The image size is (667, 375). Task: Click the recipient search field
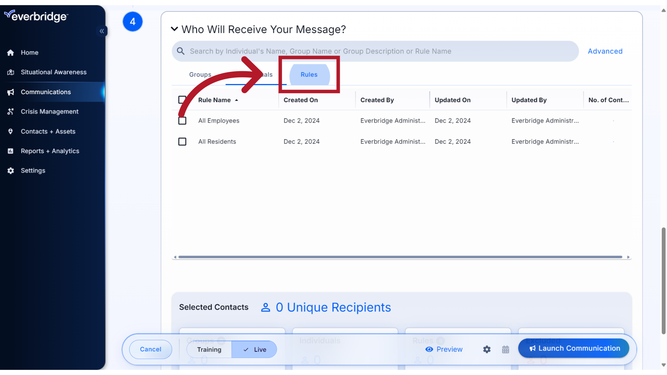347,51
